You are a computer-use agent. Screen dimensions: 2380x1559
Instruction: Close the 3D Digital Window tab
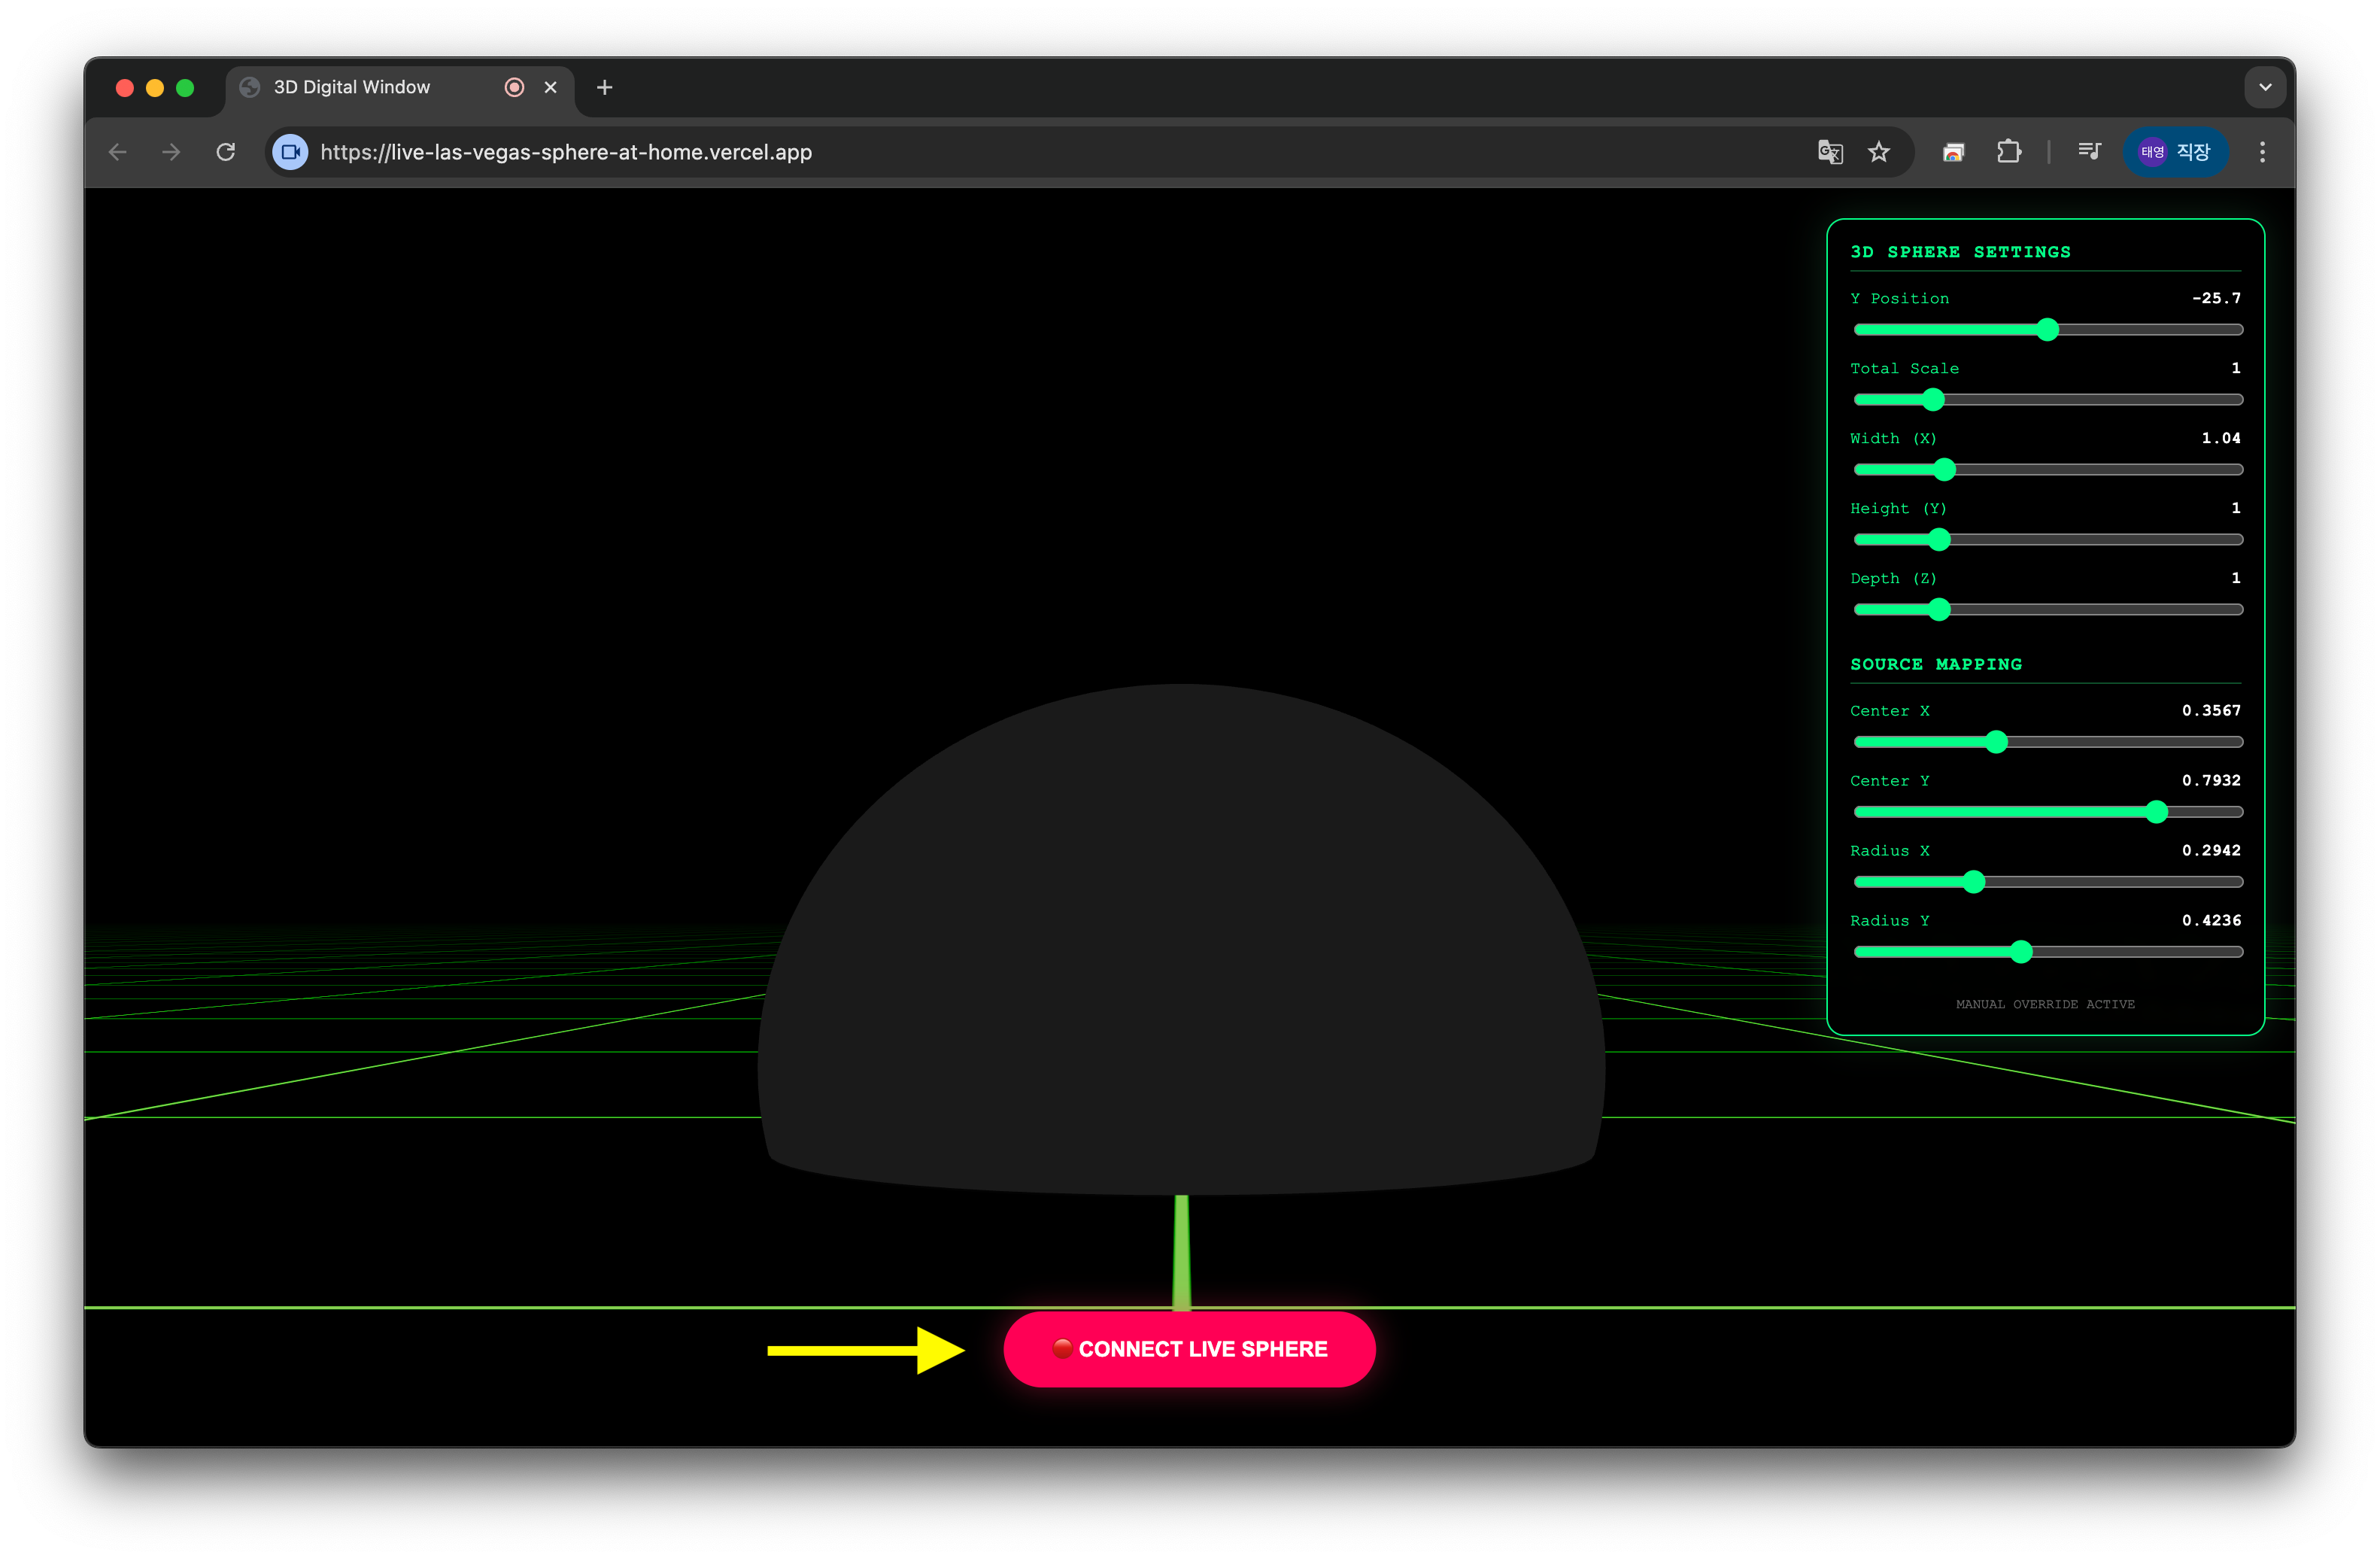[550, 88]
